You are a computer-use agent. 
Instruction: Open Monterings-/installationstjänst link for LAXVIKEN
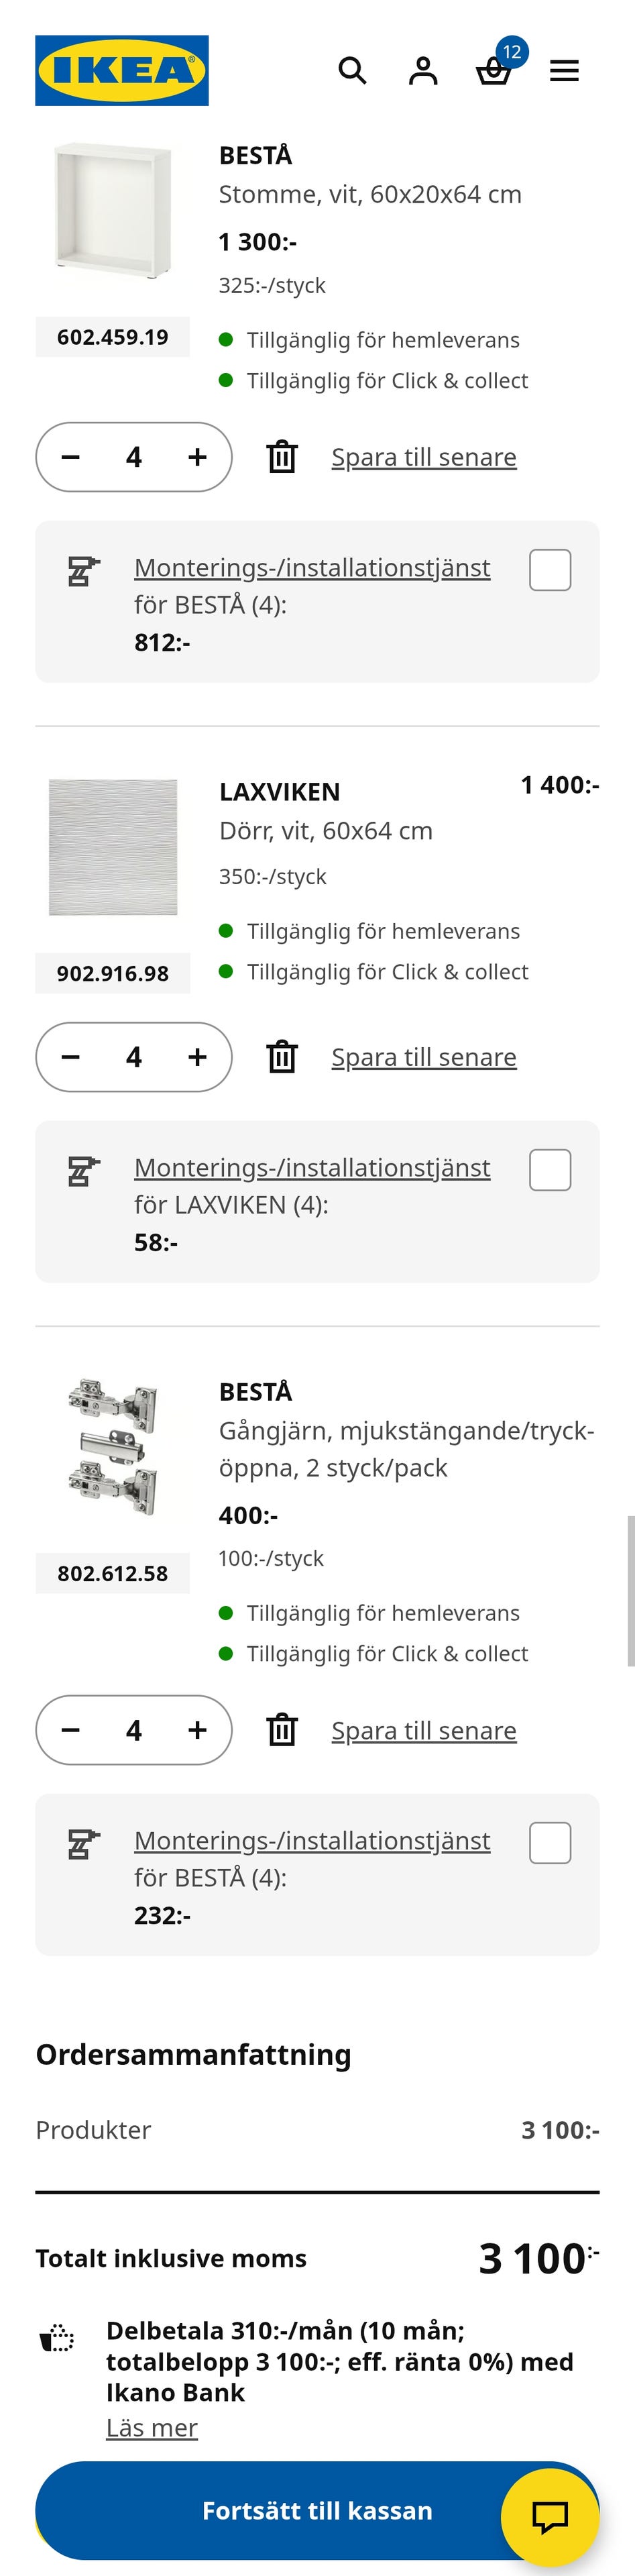tap(312, 1167)
